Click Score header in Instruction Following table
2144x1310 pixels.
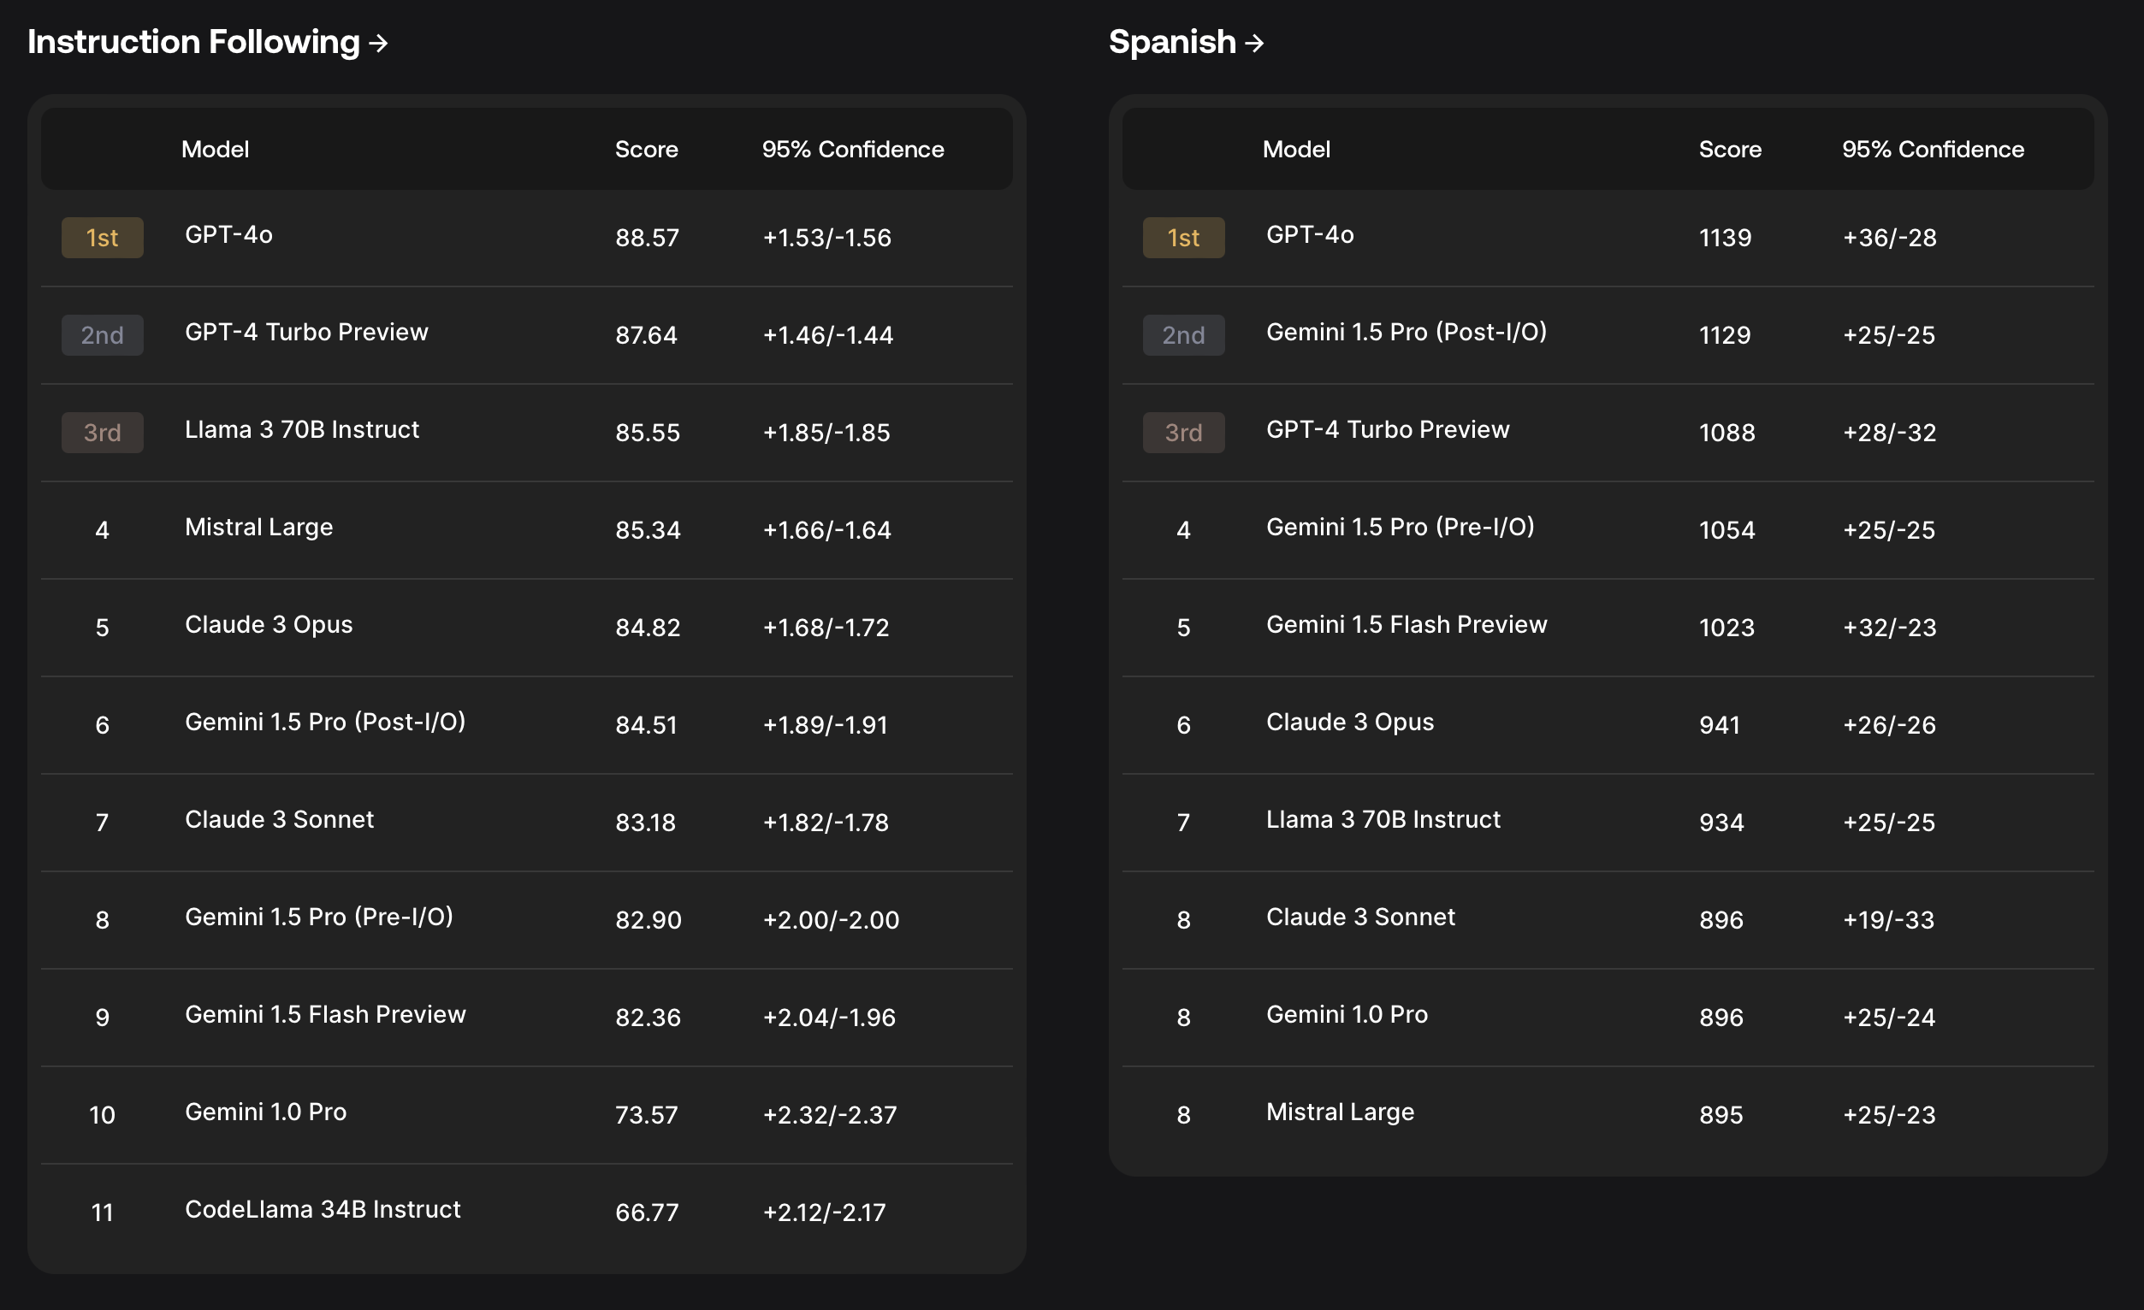[x=646, y=150]
